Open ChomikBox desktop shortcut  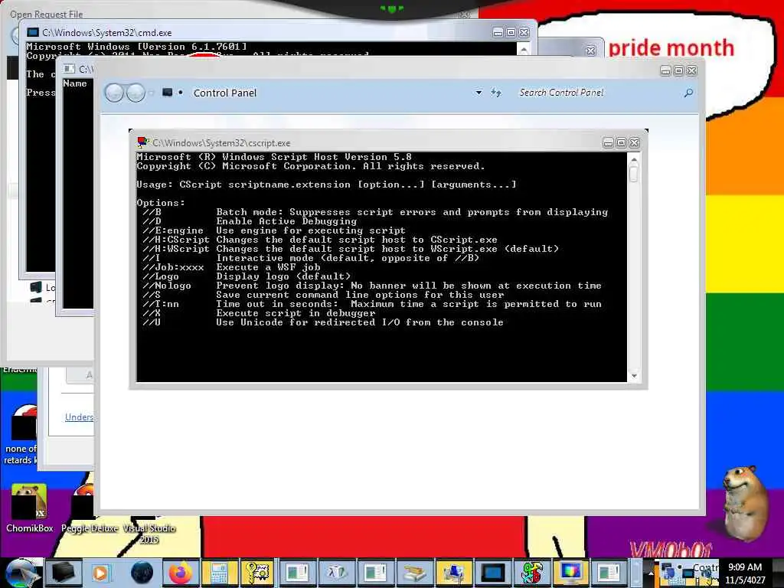[x=29, y=508]
